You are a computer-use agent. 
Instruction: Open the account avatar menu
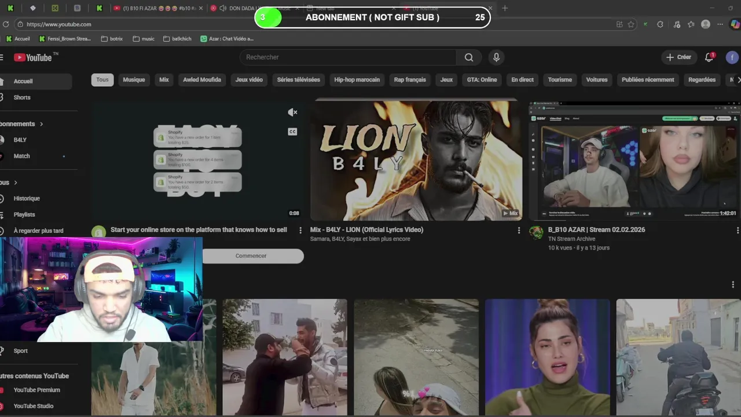click(732, 57)
